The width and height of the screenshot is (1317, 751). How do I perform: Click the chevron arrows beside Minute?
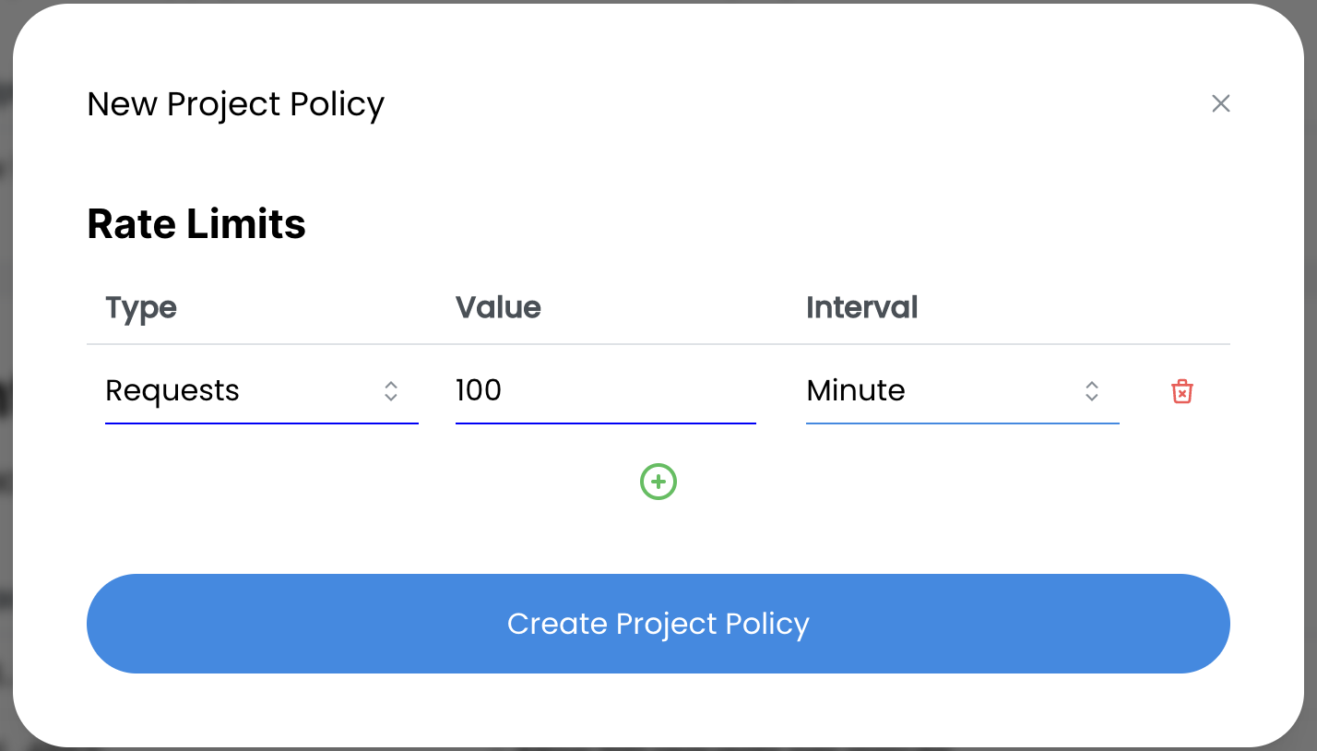tap(1091, 391)
